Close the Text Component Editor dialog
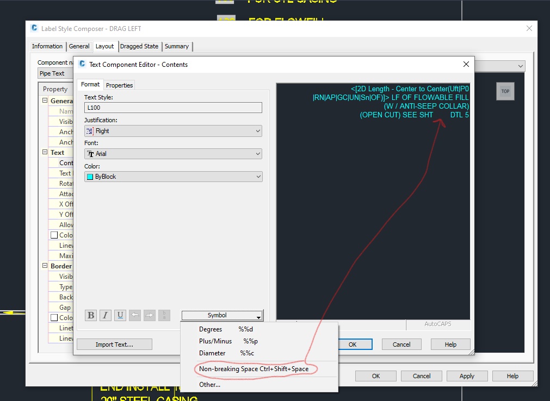This screenshot has width=550, height=401. pyautogui.click(x=466, y=64)
